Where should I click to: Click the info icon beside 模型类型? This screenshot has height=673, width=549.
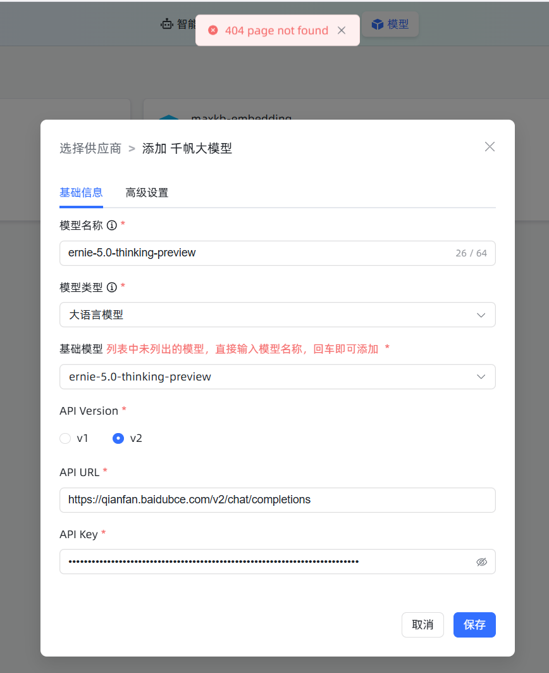coord(112,287)
